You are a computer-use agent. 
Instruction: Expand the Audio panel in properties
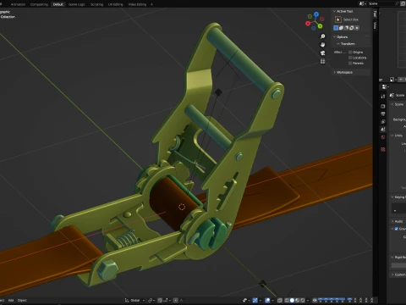point(392,221)
